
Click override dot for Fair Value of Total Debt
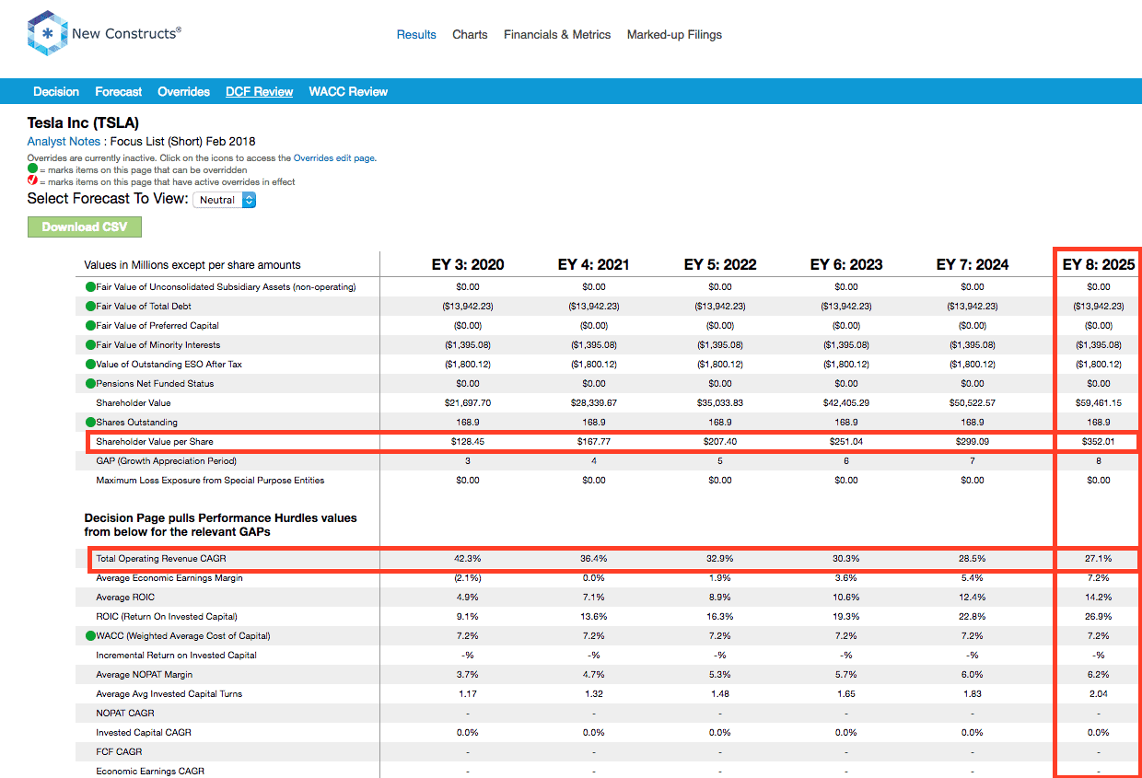pyautogui.click(x=90, y=306)
